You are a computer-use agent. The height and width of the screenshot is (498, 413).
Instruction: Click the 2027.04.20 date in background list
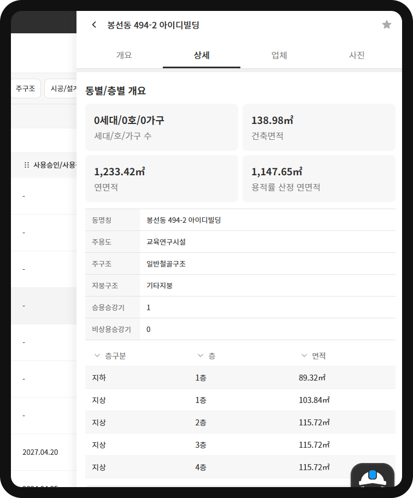tap(40, 452)
